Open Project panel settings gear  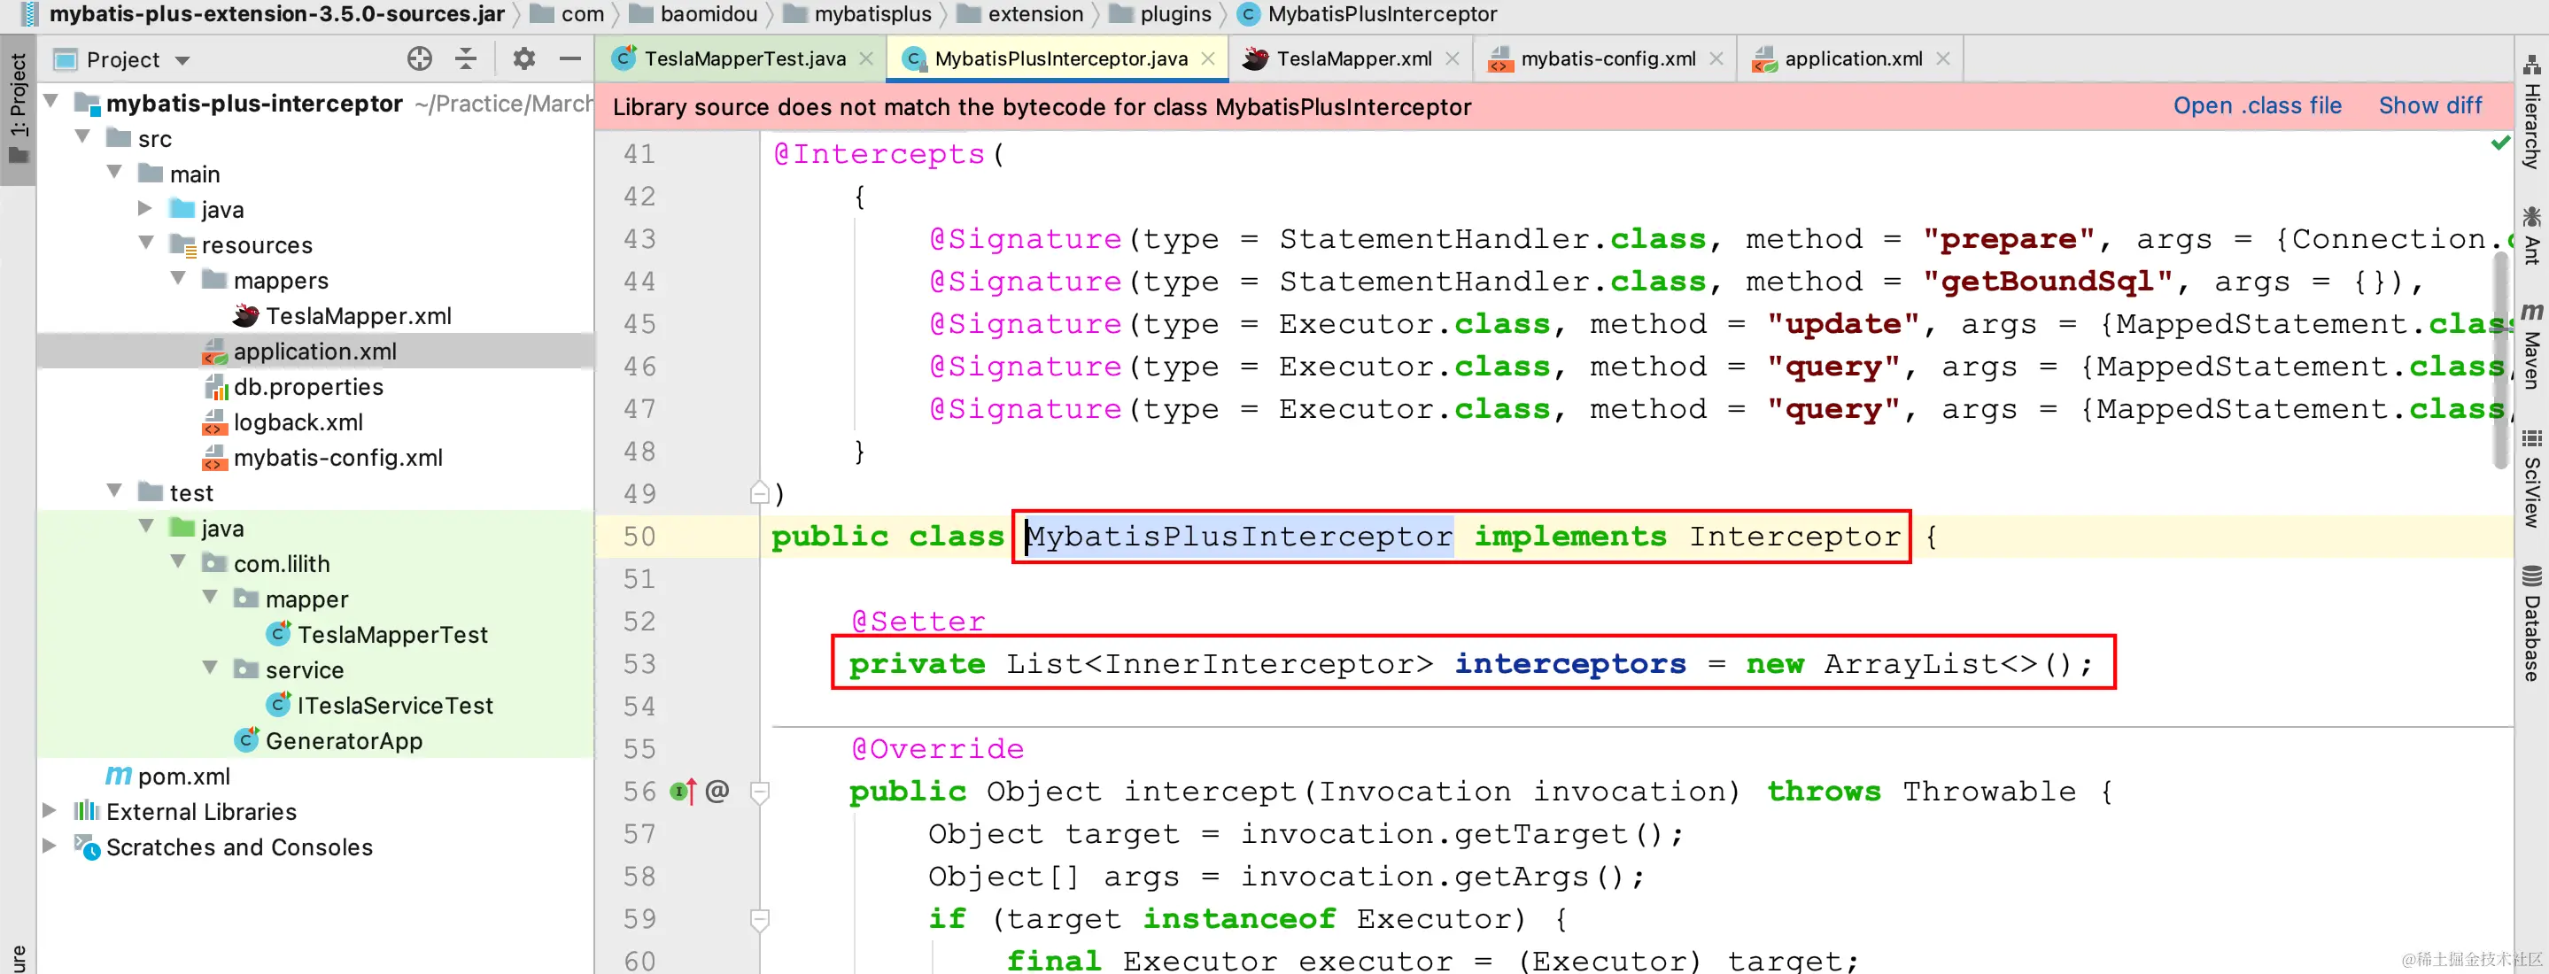[x=523, y=59]
